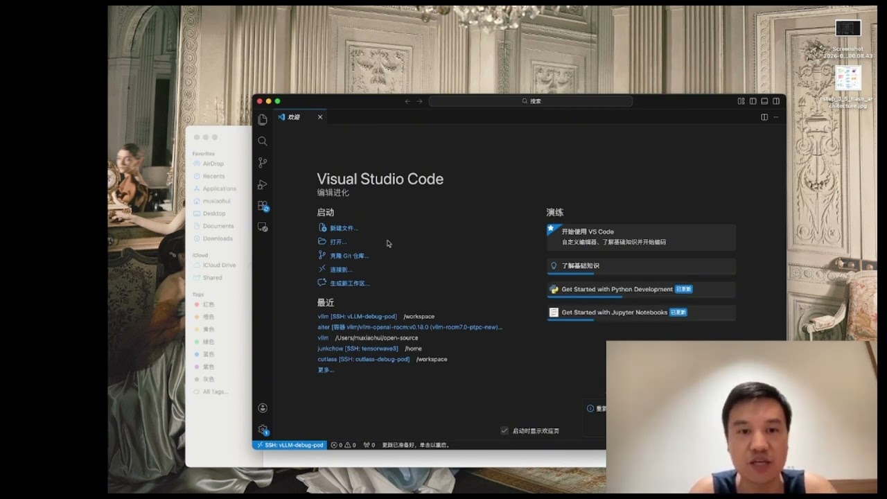Select the 红色 tag in Finder

tap(208, 305)
